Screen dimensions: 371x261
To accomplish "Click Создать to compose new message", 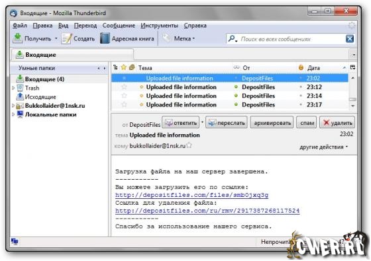I will coord(78,39).
